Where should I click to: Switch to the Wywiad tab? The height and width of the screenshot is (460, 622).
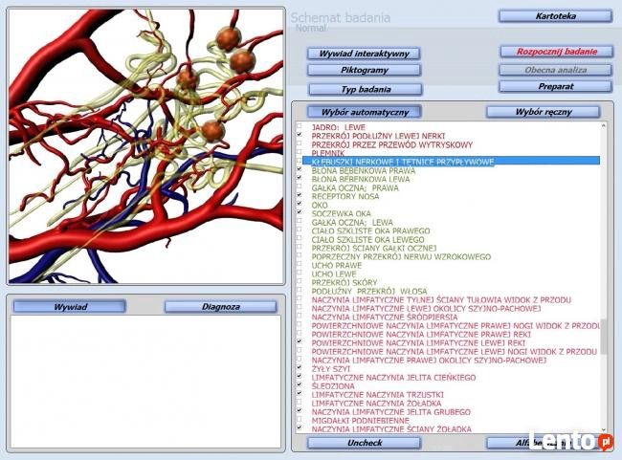[70, 307]
